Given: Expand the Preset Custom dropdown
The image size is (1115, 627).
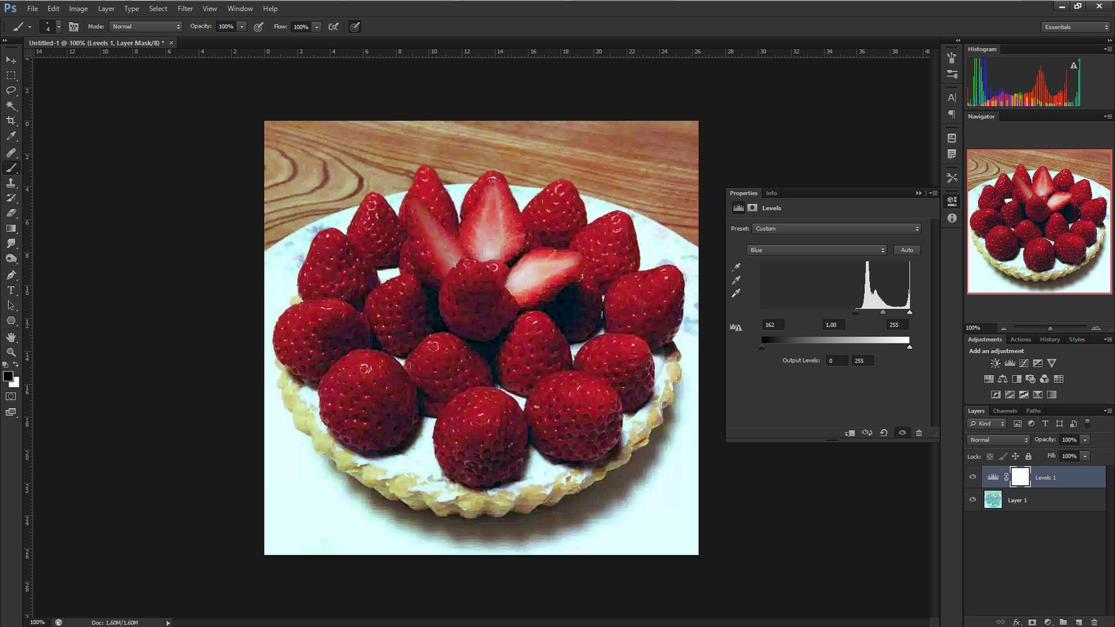Looking at the screenshot, I should [837, 229].
